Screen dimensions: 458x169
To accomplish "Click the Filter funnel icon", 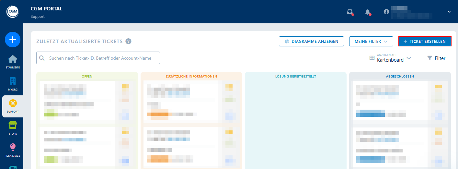I will (x=430, y=58).
